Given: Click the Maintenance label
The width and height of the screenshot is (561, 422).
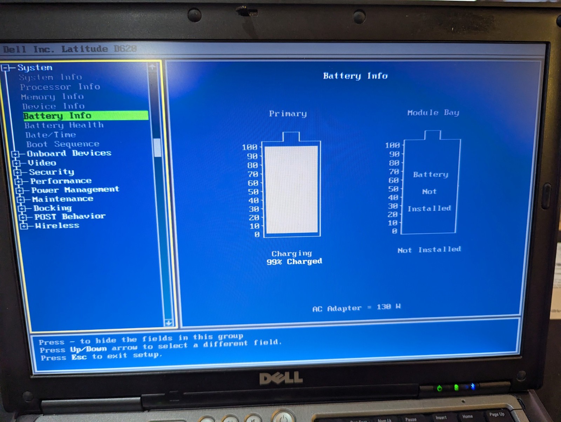Looking at the screenshot, I should click(x=63, y=199).
